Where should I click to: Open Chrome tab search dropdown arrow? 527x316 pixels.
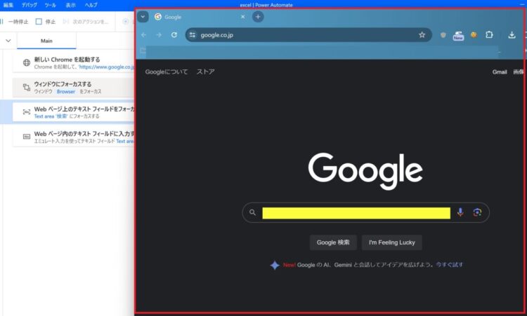point(143,17)
